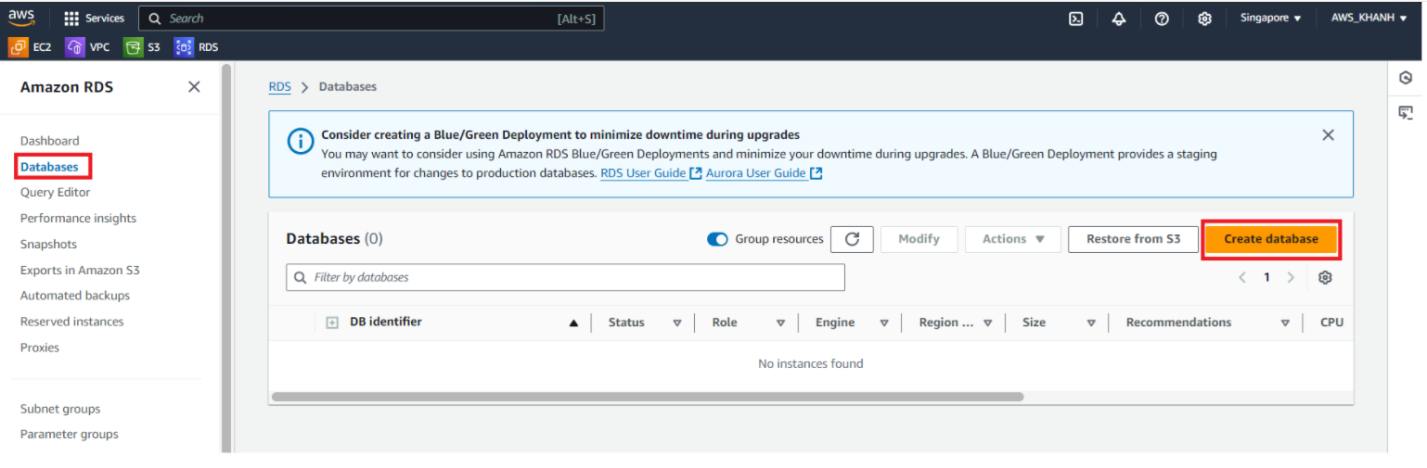Dismiss the Blue/Green Deployment info banner

[1328, 135]
